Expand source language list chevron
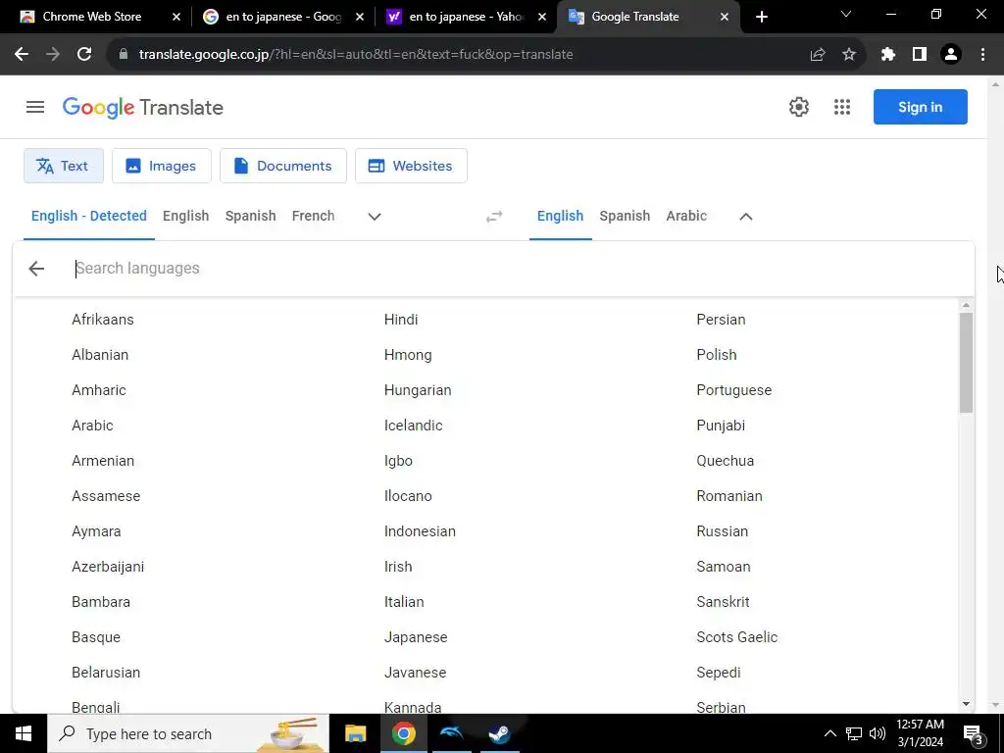Screen dimensions: 1004x753 pos(375,217)
